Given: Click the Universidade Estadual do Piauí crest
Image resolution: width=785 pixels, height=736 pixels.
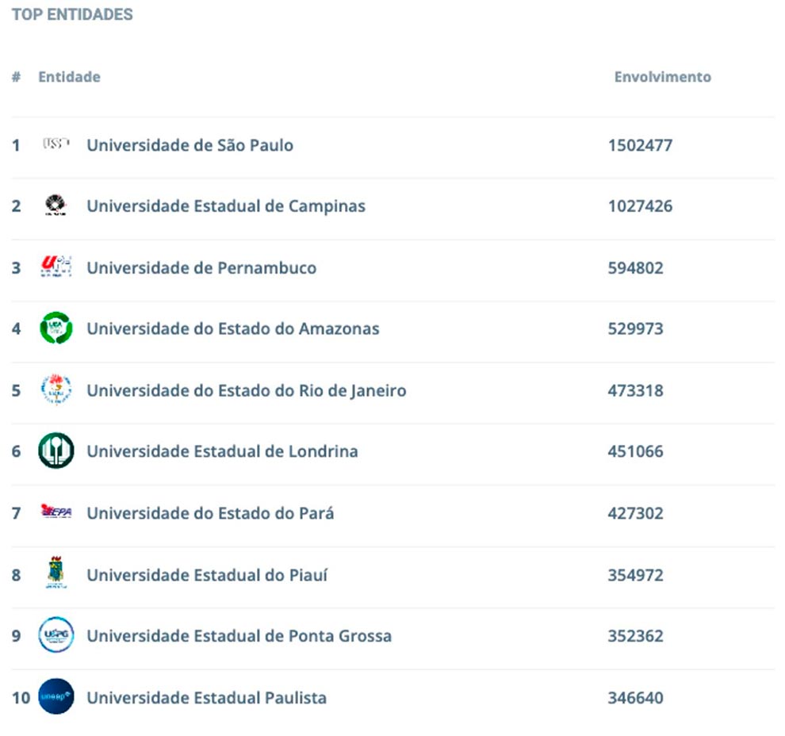Looking at the screenshot, I should click(56, 573).
